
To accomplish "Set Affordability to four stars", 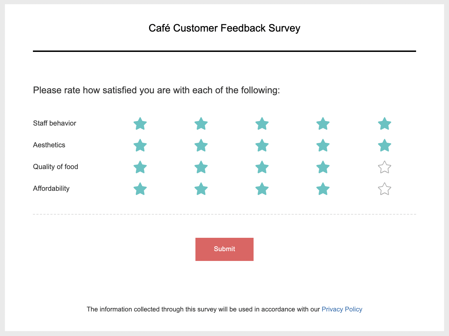I will pos(323,189).
